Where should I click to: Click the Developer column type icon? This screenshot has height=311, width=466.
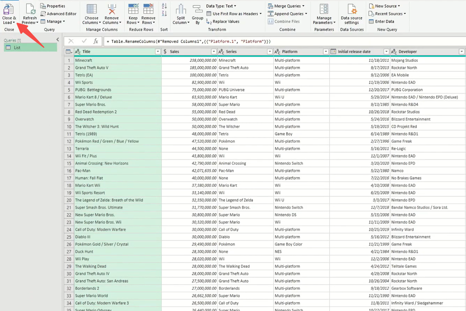coord(394,52)
